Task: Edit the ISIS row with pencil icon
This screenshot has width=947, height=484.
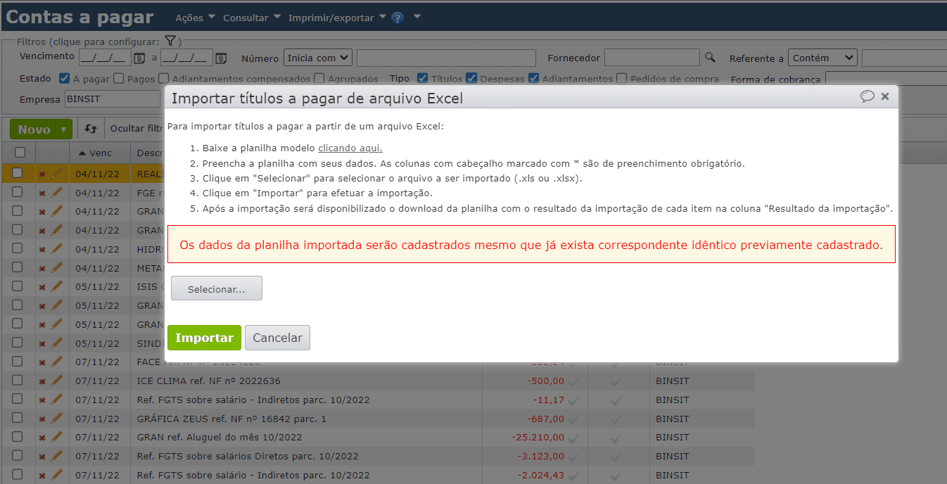Action: (56, 286)
